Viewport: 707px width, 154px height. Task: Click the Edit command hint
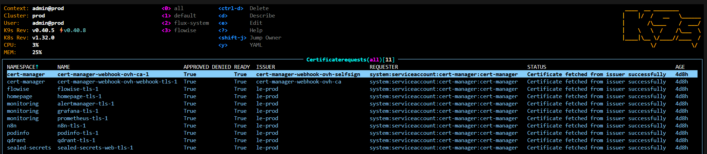256,23
